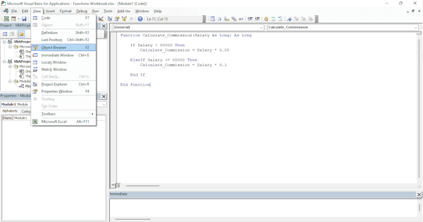Click the Properties Window toolbar icon
423x222 pixels.
pos(117,19)
